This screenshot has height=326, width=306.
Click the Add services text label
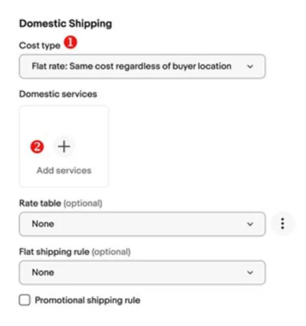(x=64, y=171)
